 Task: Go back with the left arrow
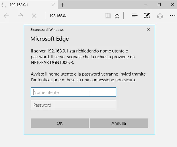click(7, 16)
